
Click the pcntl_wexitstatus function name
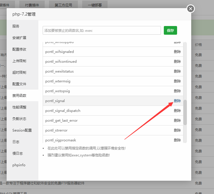[59, 71]
